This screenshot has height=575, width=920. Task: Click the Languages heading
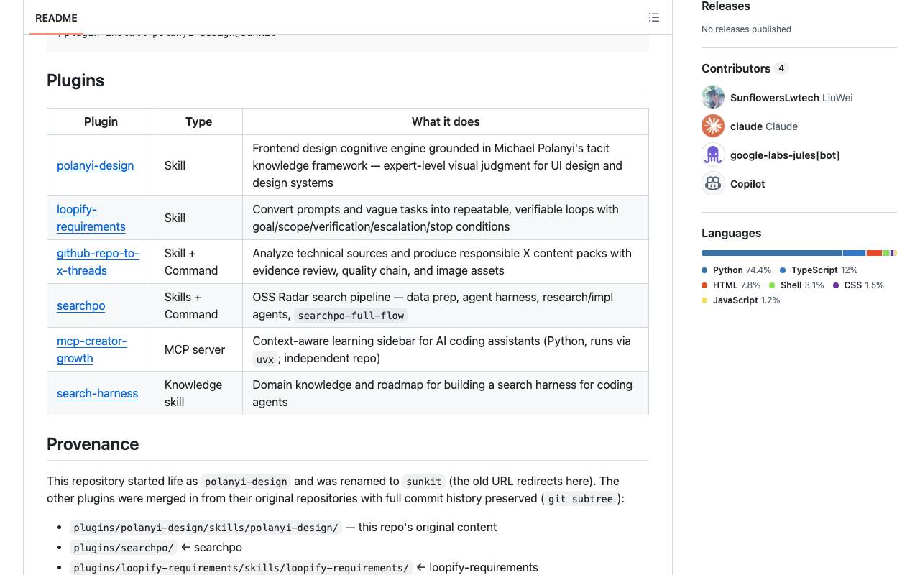[731, 233]
